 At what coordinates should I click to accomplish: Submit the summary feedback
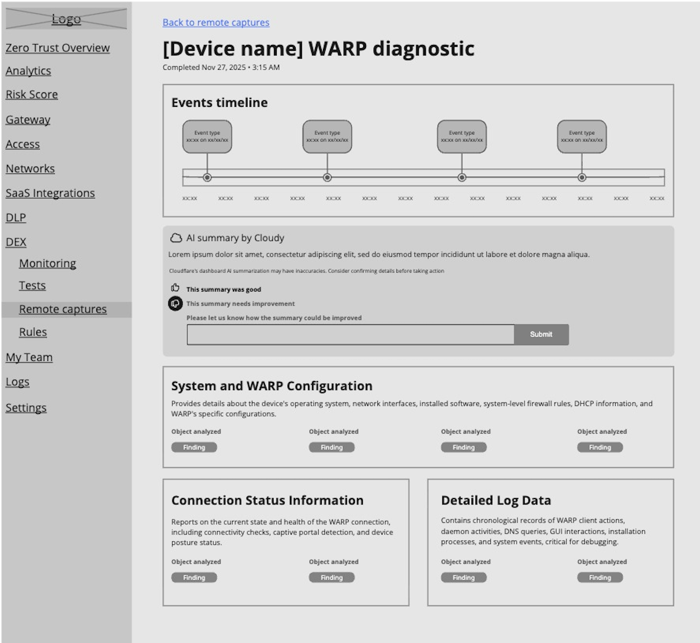coord(541,334)
